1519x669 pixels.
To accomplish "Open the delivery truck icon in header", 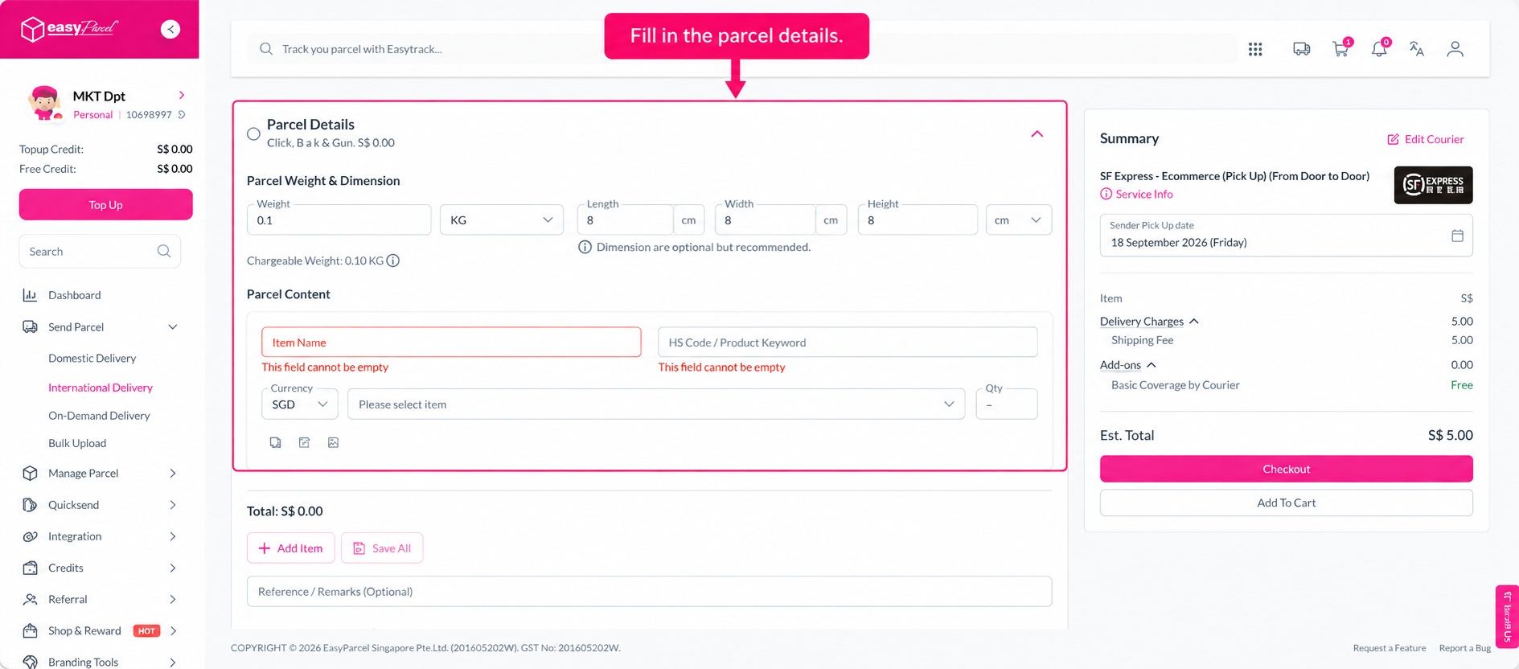I will (x=1301, y=49).
